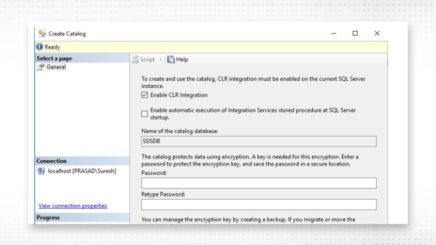Open Help from the toolbar
Image resolution: width=436 pixels, height=245 pixels.
point(182,59)
